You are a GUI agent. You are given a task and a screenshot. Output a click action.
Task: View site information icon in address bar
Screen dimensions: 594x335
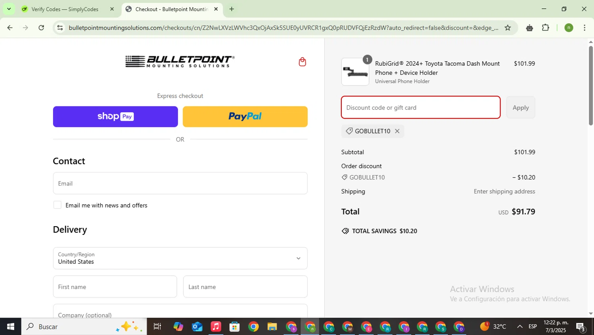(x=60, y=28)
